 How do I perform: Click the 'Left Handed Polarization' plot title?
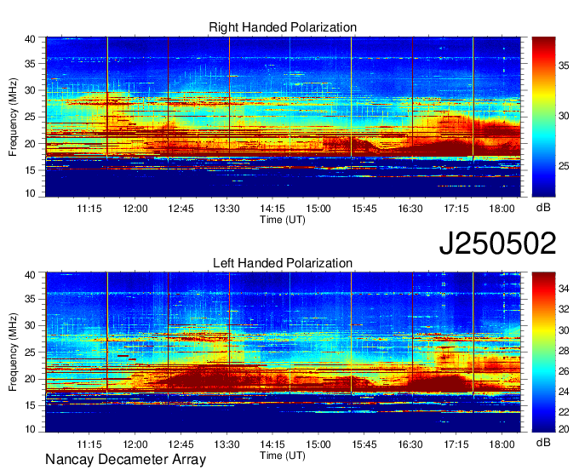[x=283, y=263]
